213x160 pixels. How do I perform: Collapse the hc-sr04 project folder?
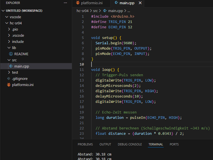[7, 23]
